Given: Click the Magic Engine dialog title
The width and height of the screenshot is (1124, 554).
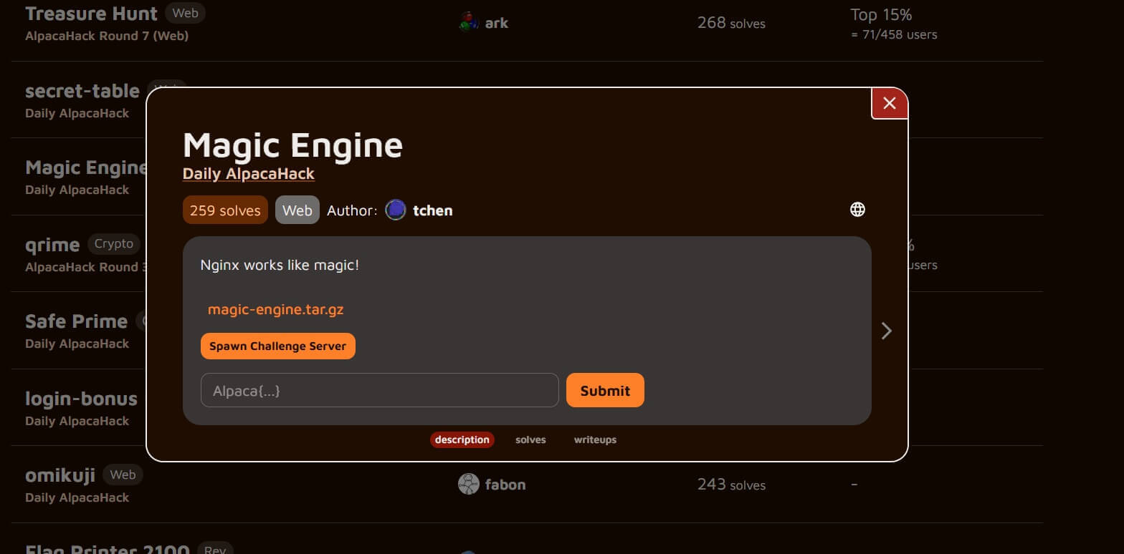Looking at the screenshot, I should click(292, 145).
